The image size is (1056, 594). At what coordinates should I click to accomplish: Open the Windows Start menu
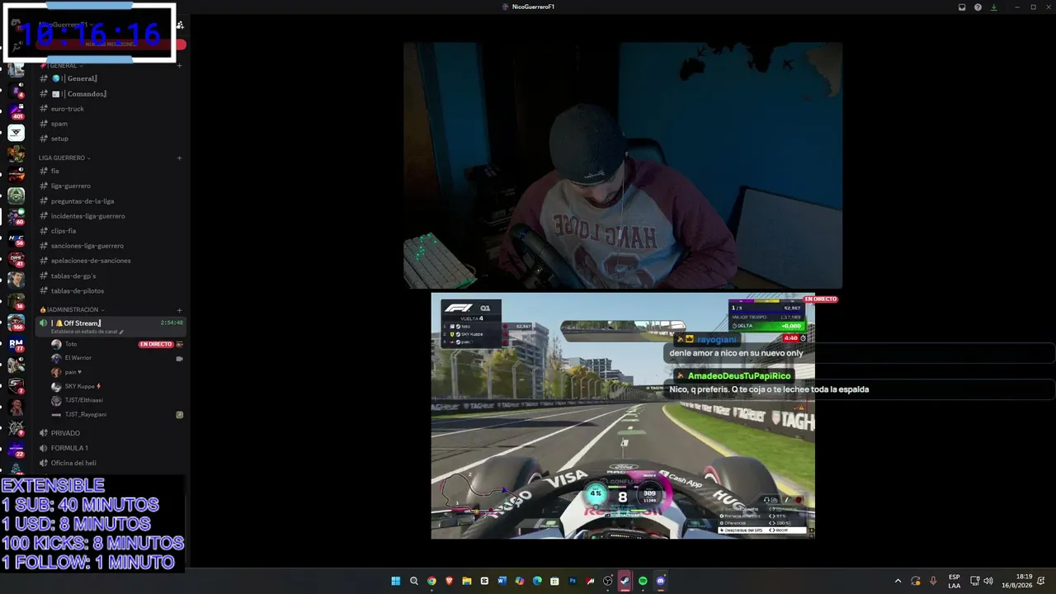click(x=396, y=581)
